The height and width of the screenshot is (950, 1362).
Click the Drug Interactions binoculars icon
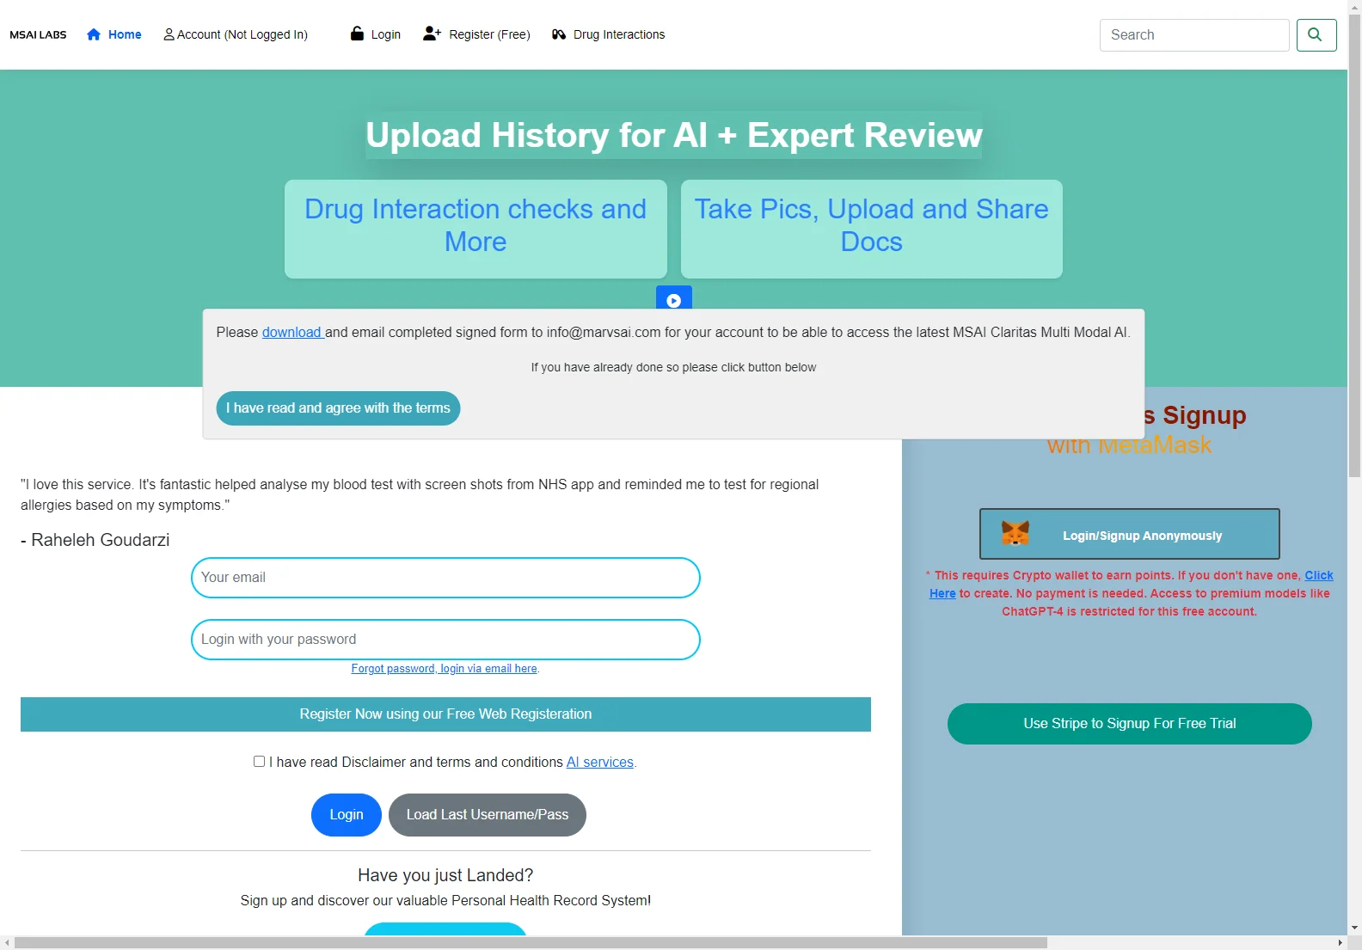[559, 34]
